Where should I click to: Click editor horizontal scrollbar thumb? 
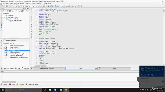click(41, 66)
